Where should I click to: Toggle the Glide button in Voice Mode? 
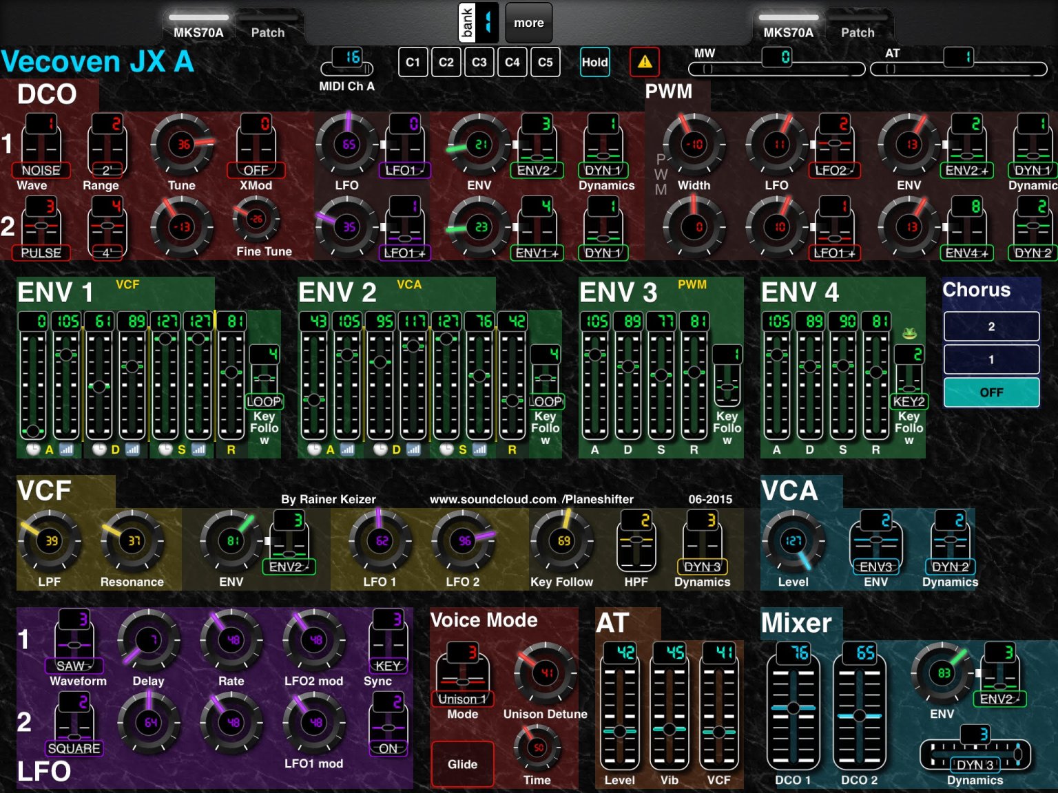(462, 764)
